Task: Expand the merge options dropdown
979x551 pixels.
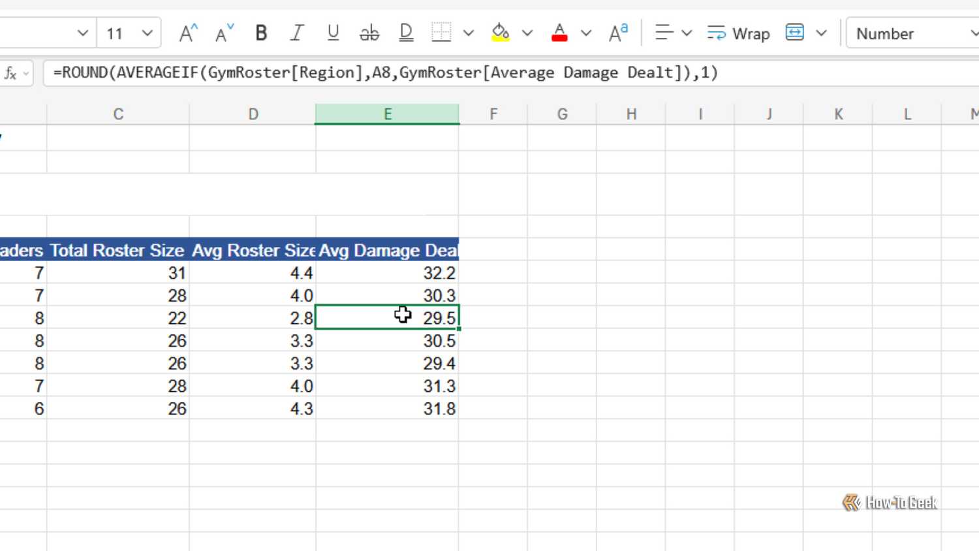Action: 822,33
